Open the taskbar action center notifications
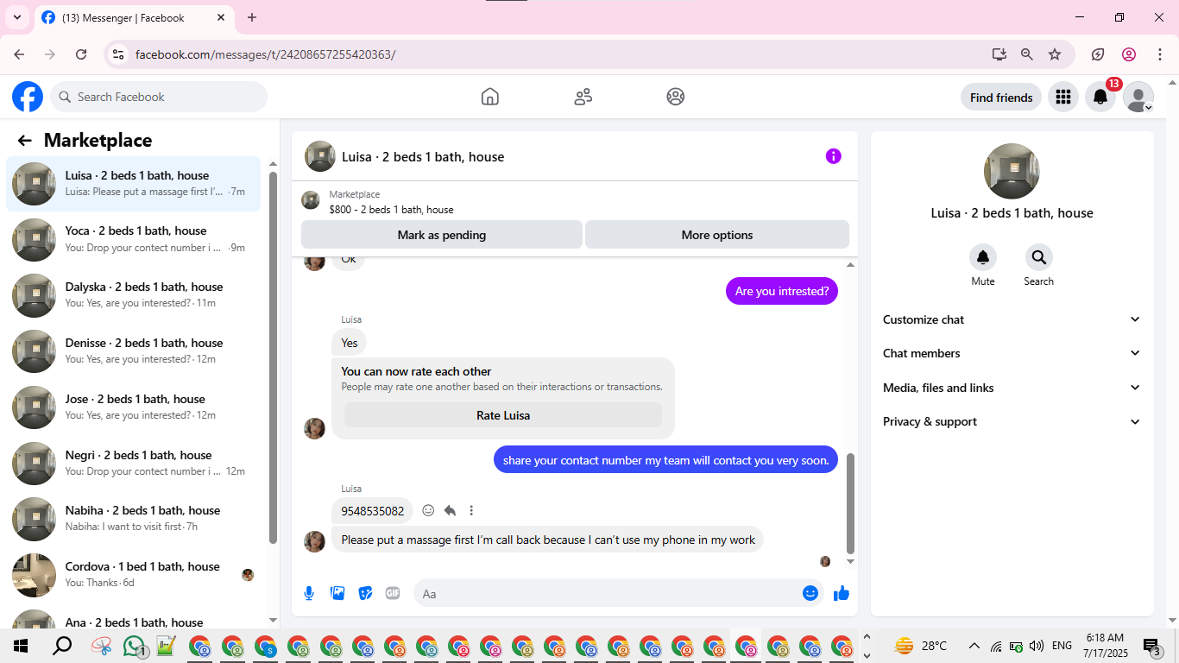The height and width of the screenshot is (663, 1179). click(x=1152, y=646)
